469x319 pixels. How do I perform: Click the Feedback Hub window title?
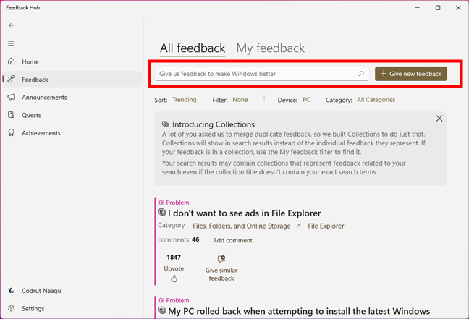[x=22, y=8]
